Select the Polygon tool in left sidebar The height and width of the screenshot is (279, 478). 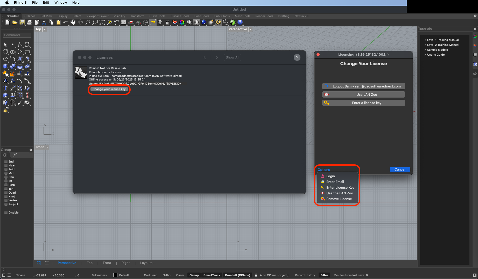[x=5, y=59]
